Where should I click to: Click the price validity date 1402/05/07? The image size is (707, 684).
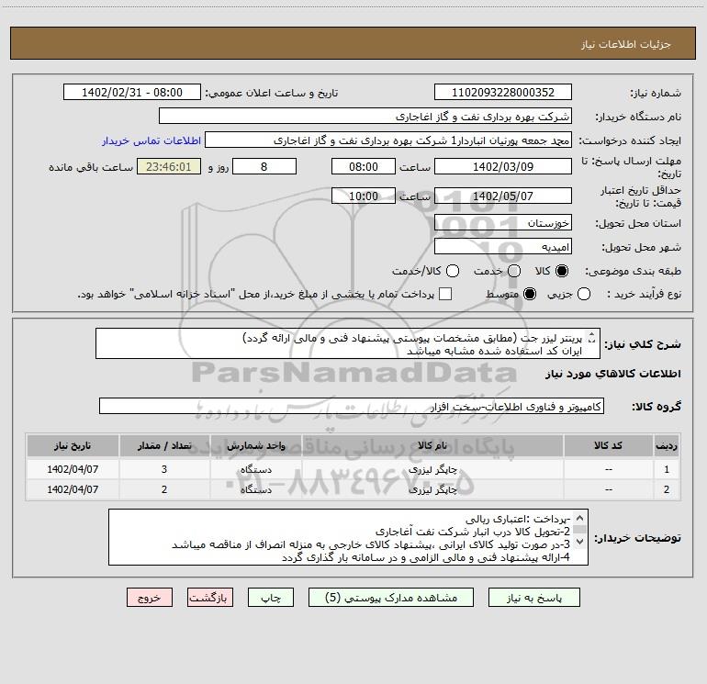click(503, 196)
